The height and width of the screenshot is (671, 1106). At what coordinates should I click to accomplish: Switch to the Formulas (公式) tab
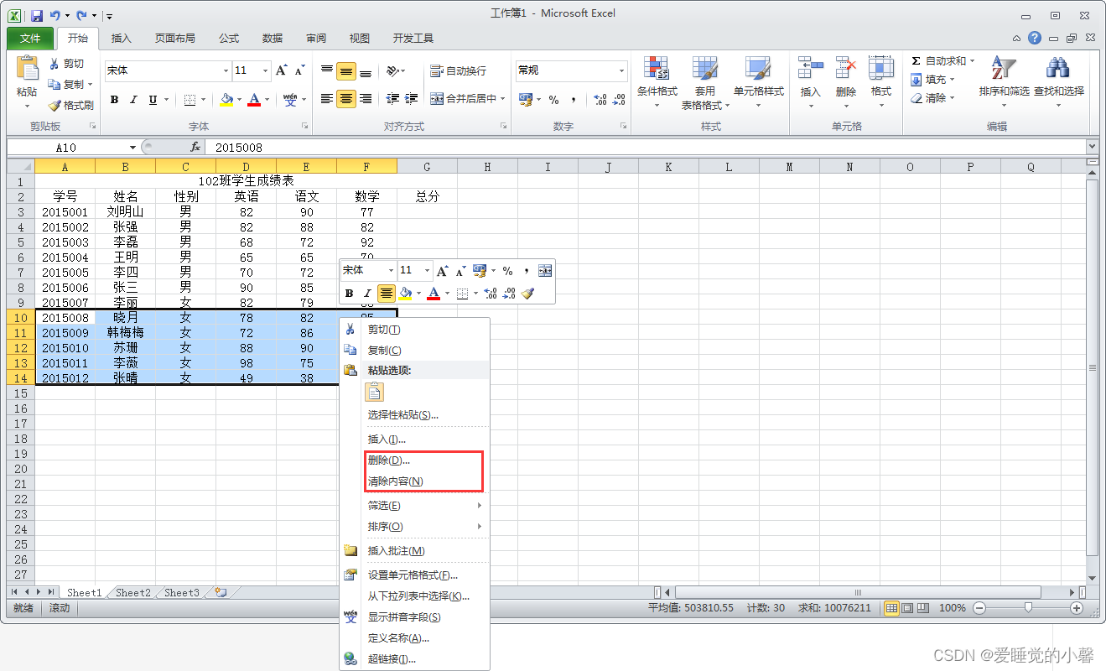pyautogui.click(x=229, y=39)
